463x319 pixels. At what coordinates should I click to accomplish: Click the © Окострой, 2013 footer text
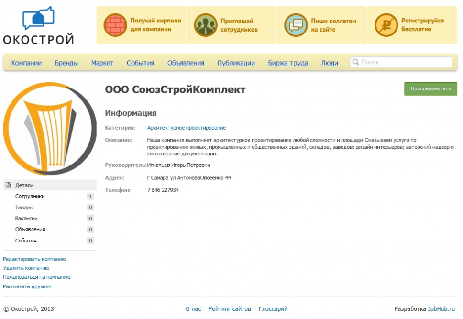pos(29,309)
